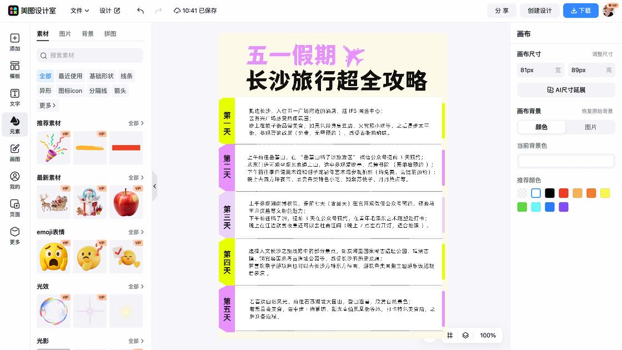Click the redo arrow in top toolbar

[x=158, y=11]
